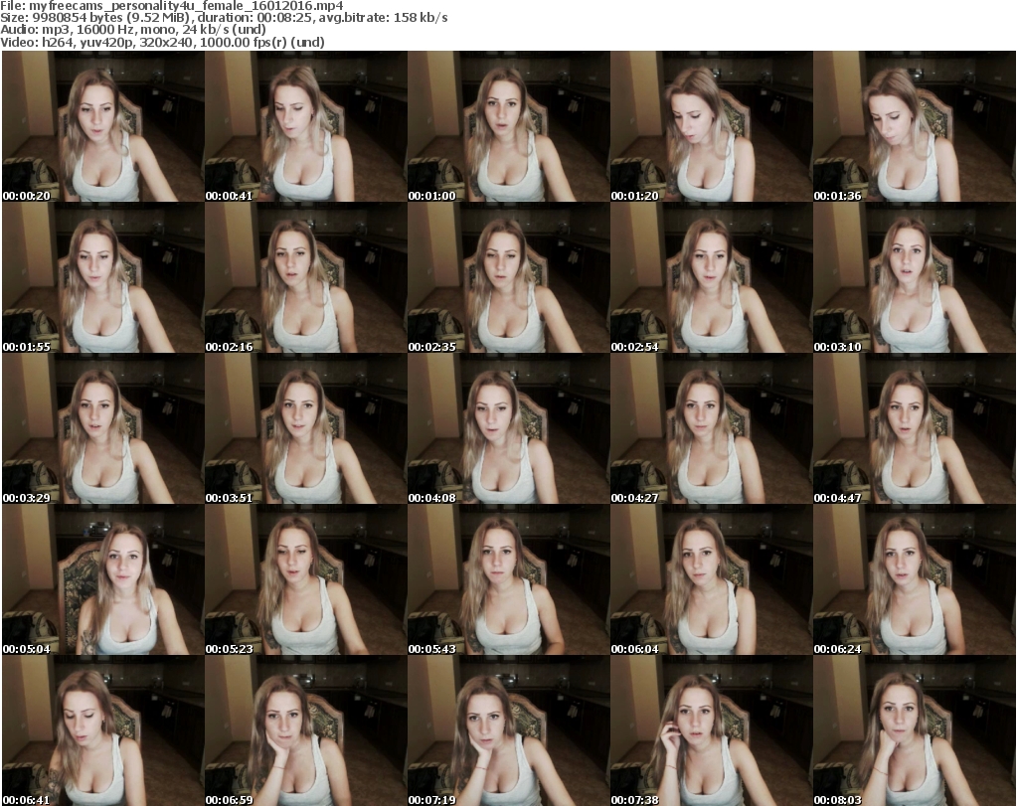Open the thumbnail at 00:01:00
1018x806 pixels.
pyautogui.click(x=508, y=126)
